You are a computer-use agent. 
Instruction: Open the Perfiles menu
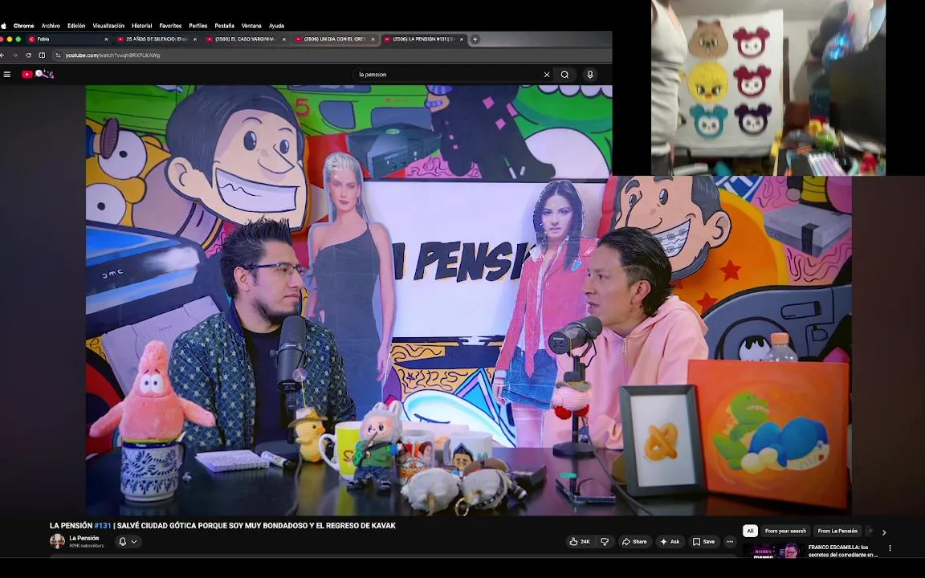(198, 26)
